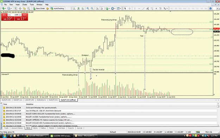This screenshot has width=220, height=138.
Task: Open the File menu
Action: (x=5, y=5)
